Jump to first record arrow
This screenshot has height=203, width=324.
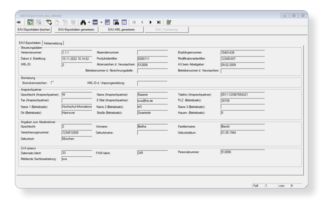[x=134, y=22]
